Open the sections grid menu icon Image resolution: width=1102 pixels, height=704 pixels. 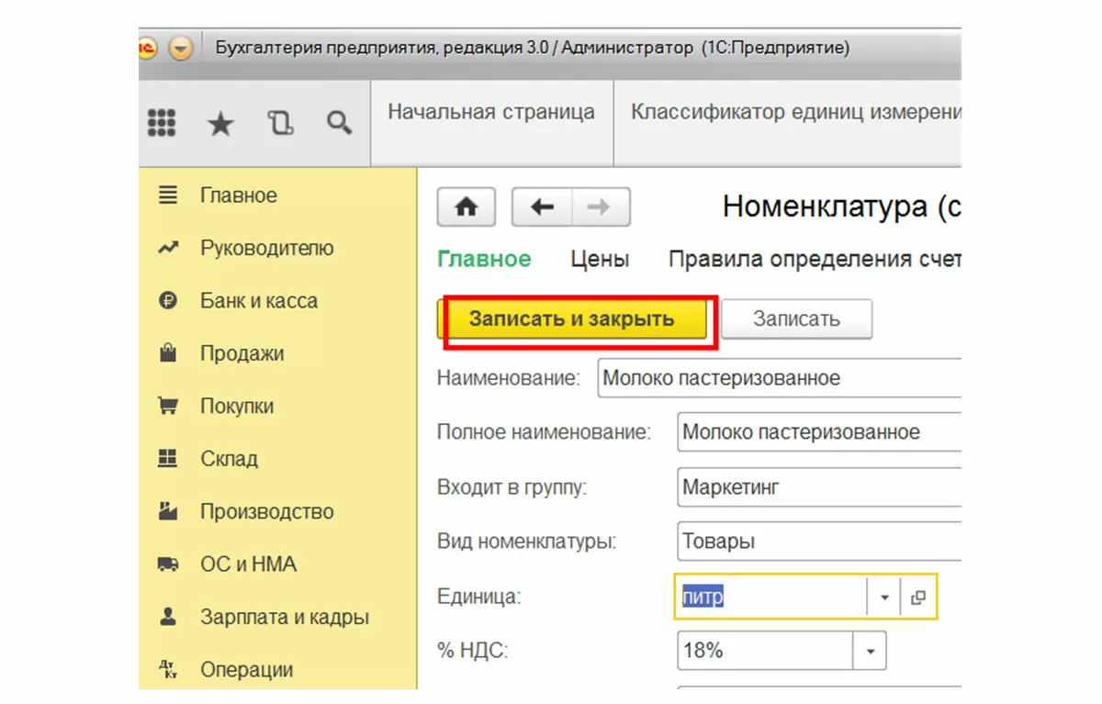pyautogui.click(x=162, y=123)
